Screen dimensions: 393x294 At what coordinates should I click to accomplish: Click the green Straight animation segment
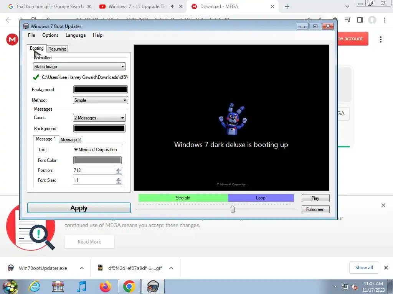tap(183, 198)
